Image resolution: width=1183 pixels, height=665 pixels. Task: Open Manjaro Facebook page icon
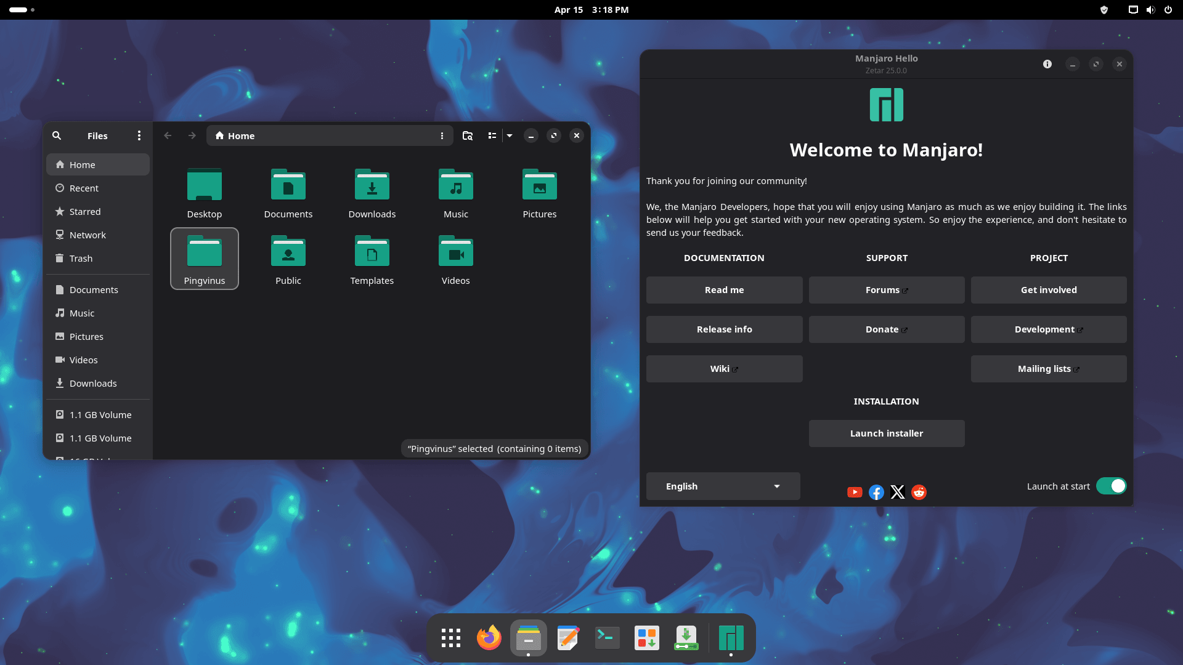tap(876, 492)
